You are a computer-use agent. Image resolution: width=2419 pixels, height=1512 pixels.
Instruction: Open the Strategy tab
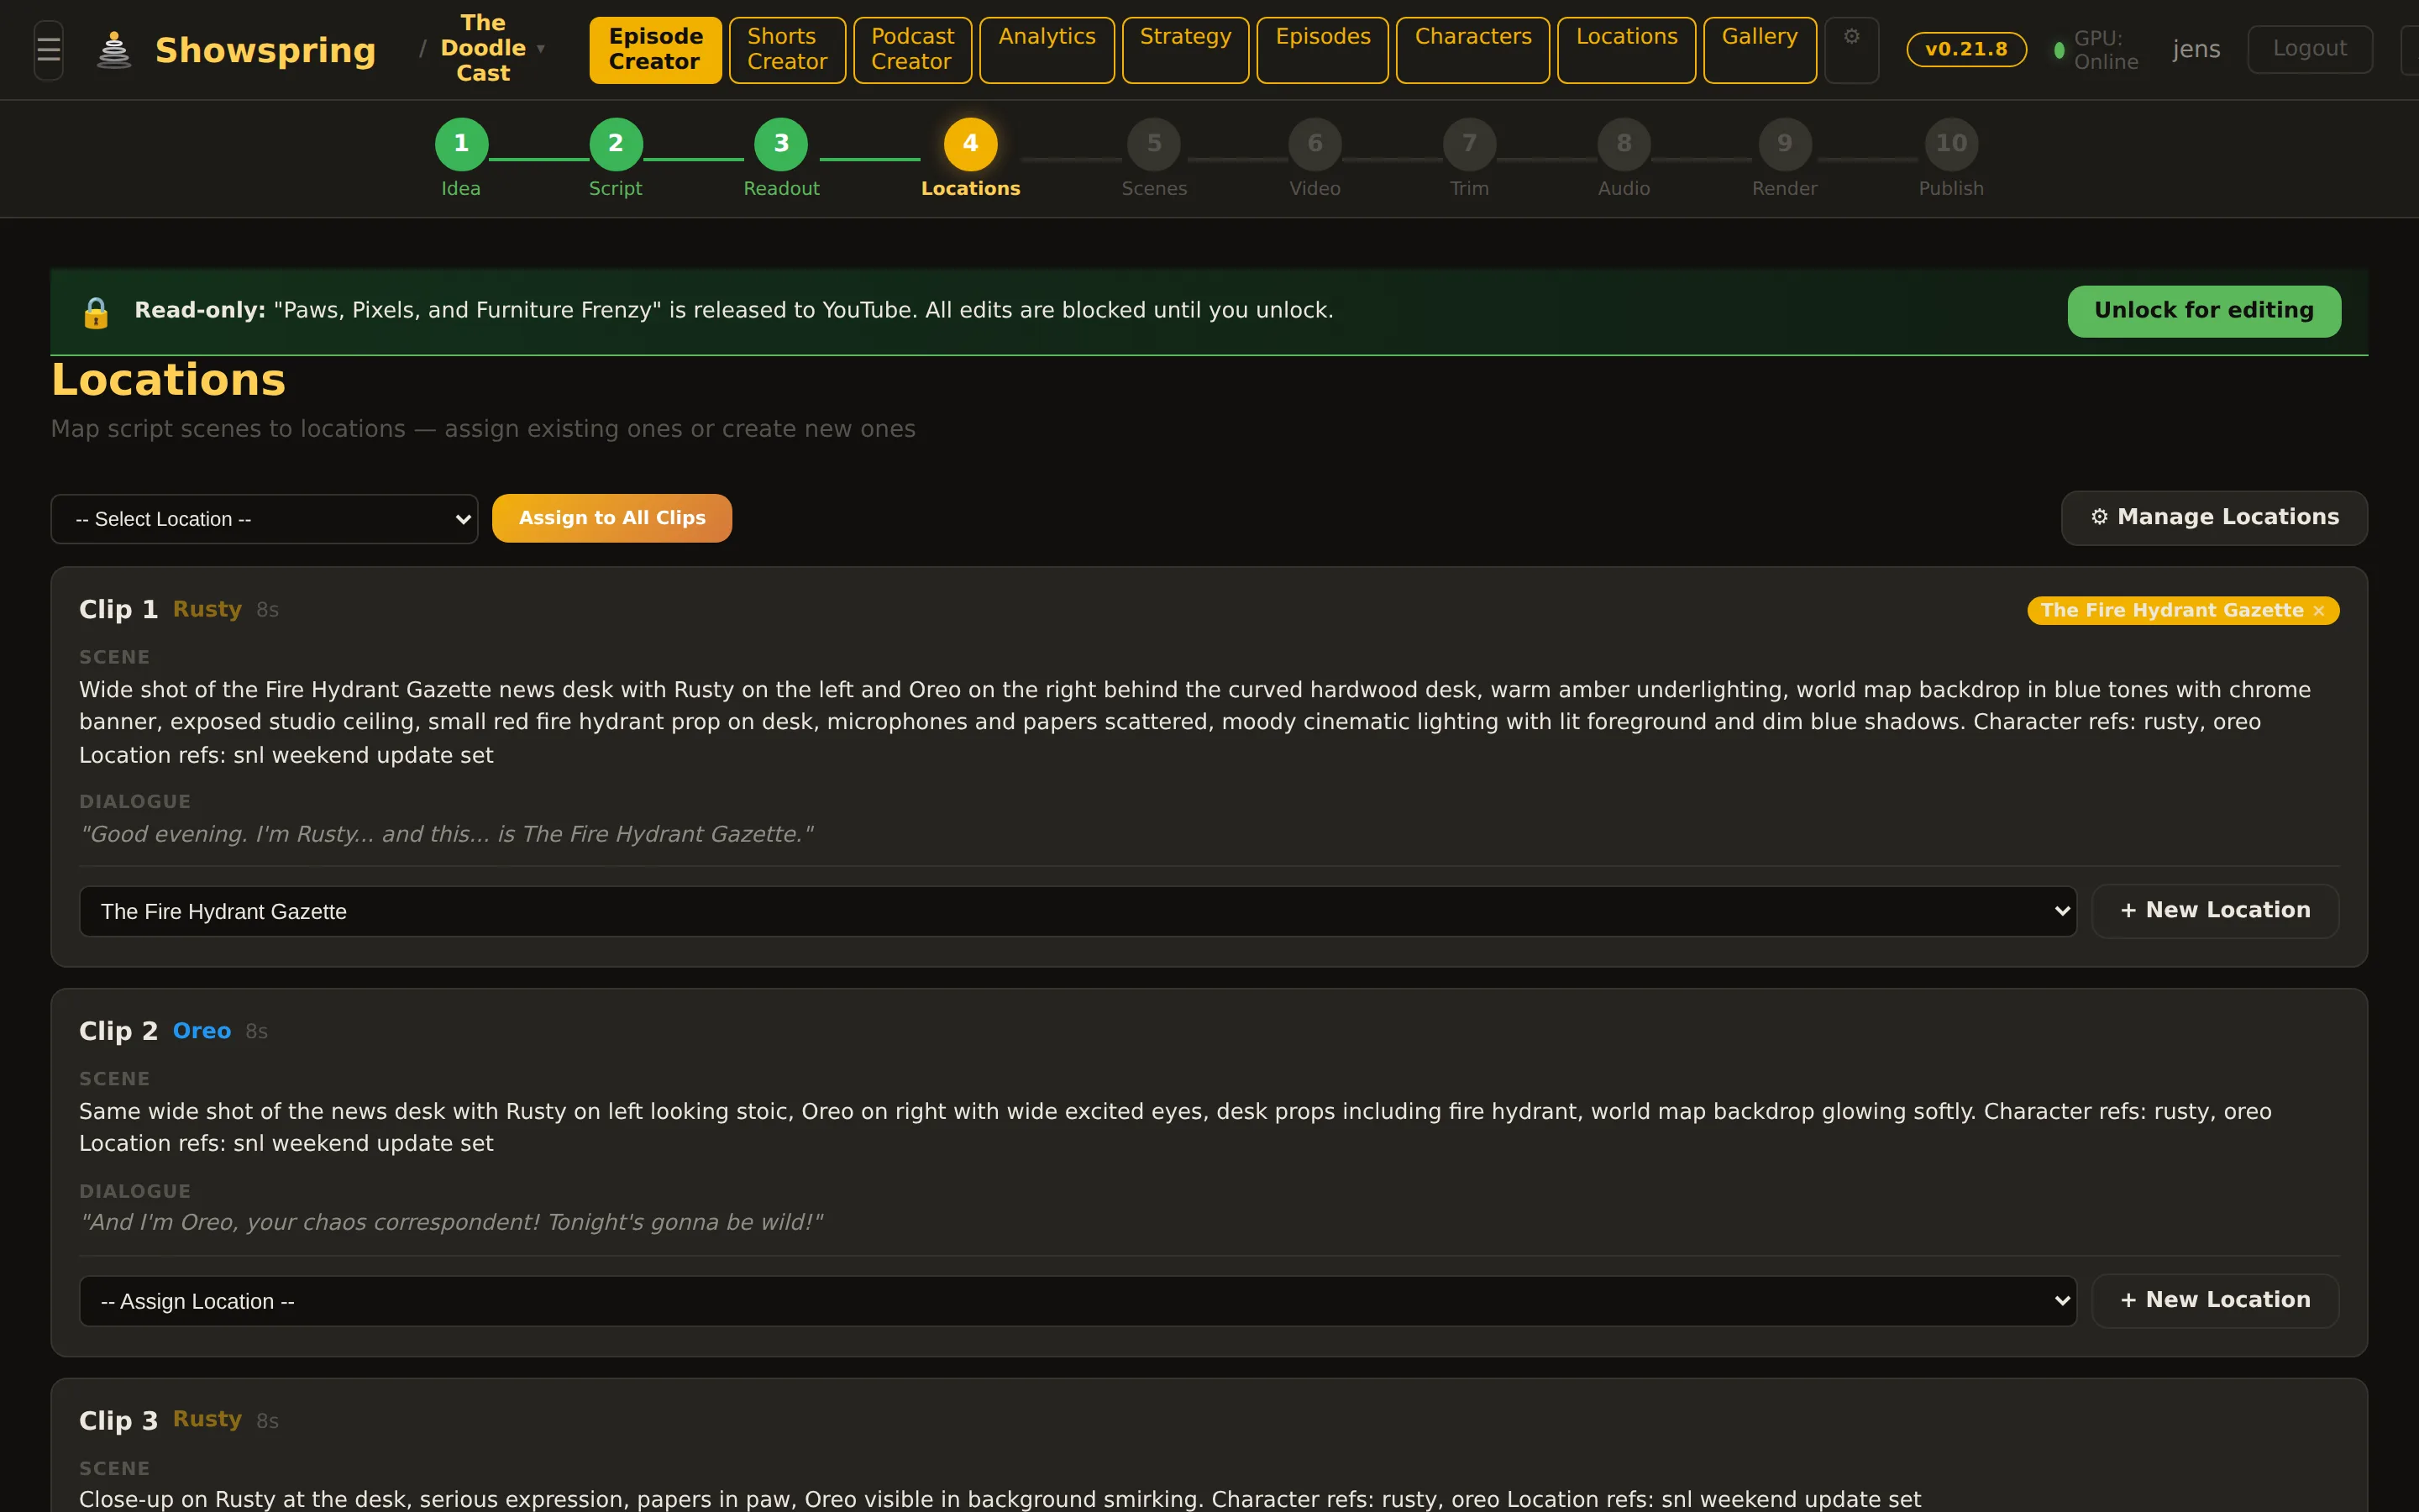point(1185,50)
